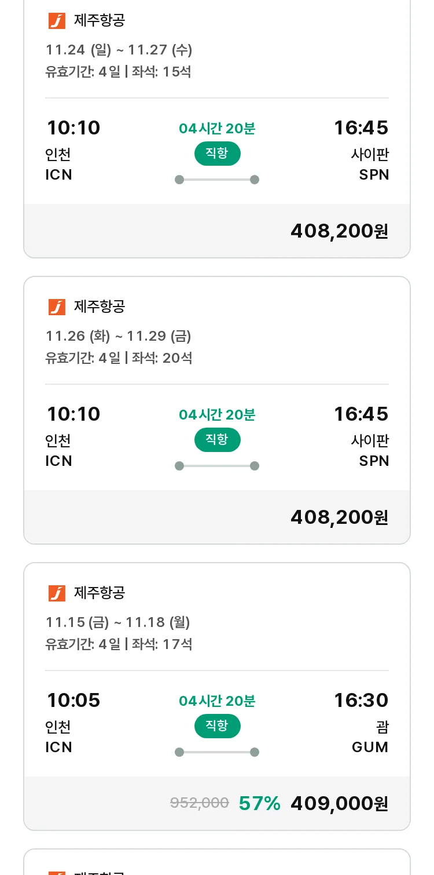Select 409,000원 discounted Guam fare
This screenshot has width=434, height=875.
point(339,803)
